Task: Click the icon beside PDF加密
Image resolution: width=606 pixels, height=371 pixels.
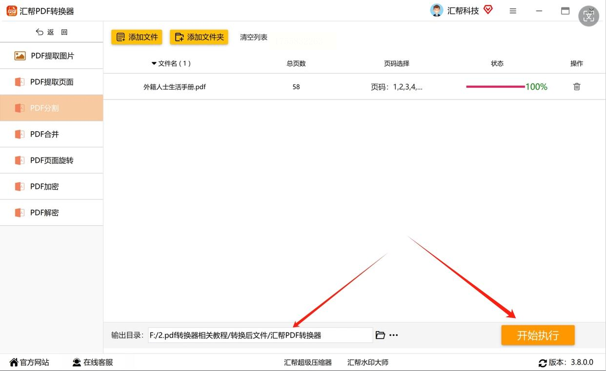Action: click(20, 186)
